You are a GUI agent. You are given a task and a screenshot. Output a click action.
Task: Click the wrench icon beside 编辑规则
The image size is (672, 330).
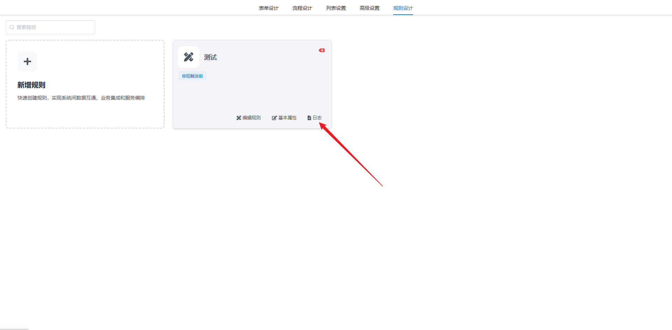point(239,118)
